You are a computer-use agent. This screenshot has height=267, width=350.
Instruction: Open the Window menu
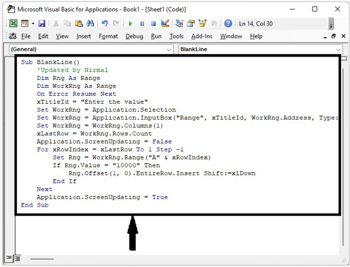[231, 36]
